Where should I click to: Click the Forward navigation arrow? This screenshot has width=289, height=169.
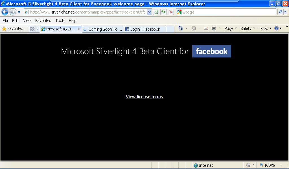click(13, 12)
